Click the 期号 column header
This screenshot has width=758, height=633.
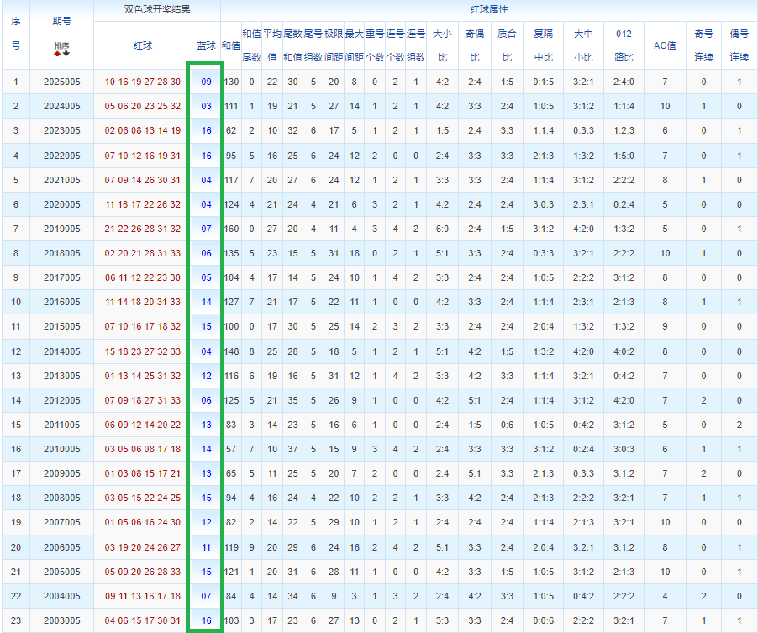(x=61, y=20)
